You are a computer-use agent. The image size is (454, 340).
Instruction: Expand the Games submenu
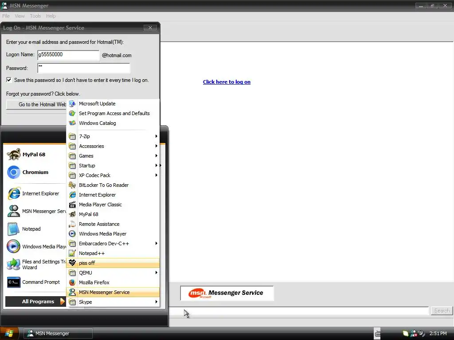(x=113, y=156)
